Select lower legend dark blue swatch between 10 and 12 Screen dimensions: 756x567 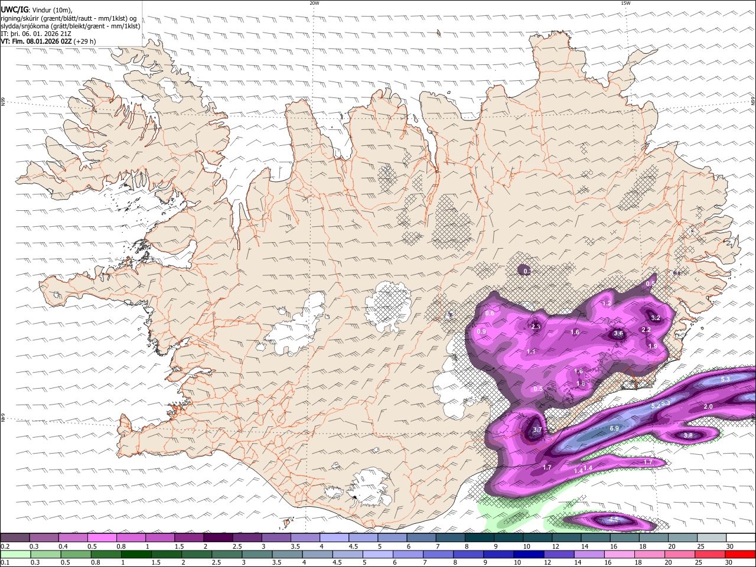pos(529,554)
